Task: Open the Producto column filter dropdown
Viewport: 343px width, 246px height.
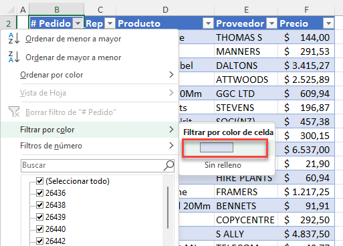Action: click(x=208, y=23)
